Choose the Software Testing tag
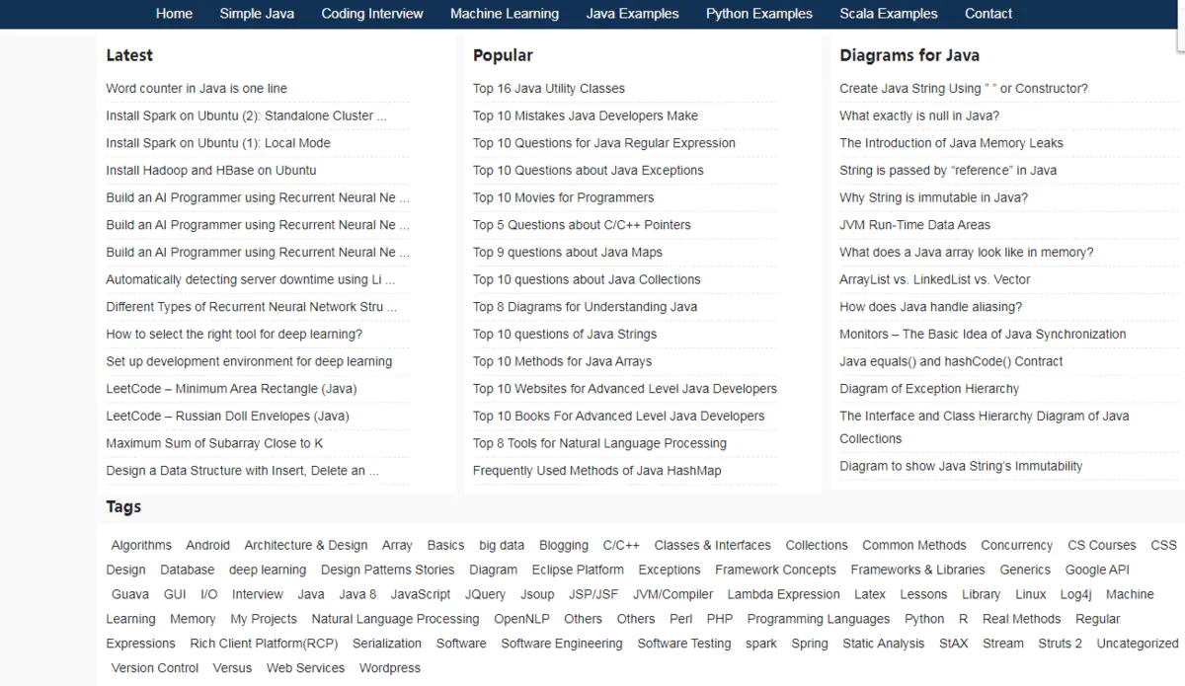 pos(684,644)
